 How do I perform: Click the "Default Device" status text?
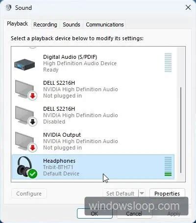click(61, 173)
